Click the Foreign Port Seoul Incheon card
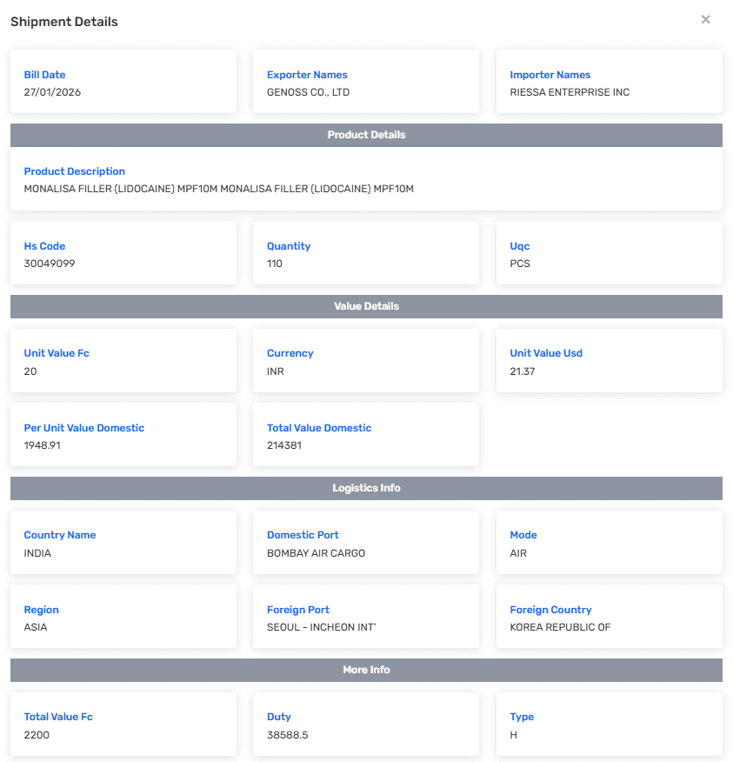Image resolution: width=733 pixels, height=762 pixels. (x=365, y=617)
